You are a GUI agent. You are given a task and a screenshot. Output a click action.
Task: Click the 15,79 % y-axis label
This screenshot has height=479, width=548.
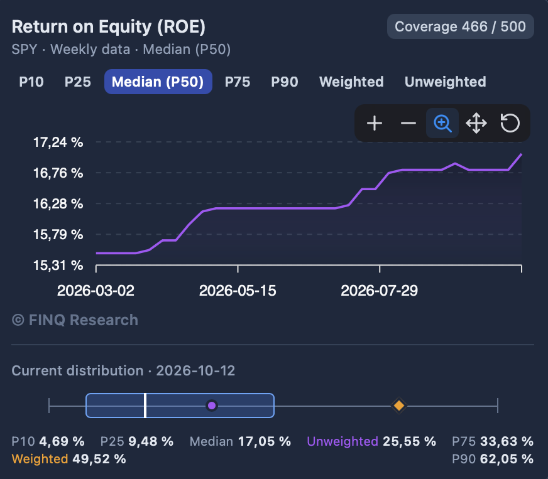point(58,234)
